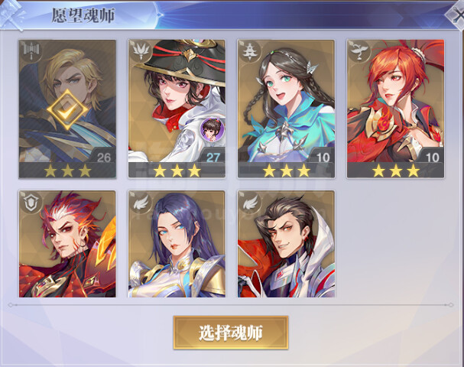Click the small chibi avatar badge
The image size is (464, 367).
tap(212, 129)
